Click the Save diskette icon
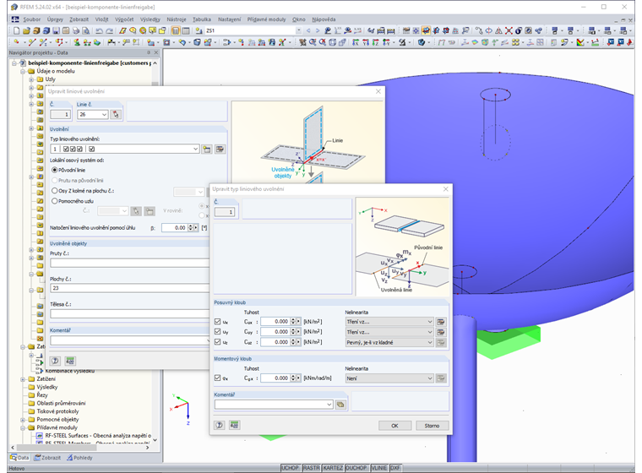The height and width of the screenshot is (473, 642). click(56, 30)
